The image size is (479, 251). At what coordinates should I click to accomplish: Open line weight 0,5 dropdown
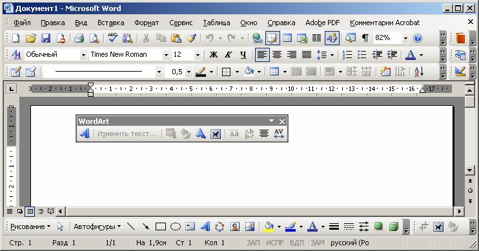click(x=189, y=72)
